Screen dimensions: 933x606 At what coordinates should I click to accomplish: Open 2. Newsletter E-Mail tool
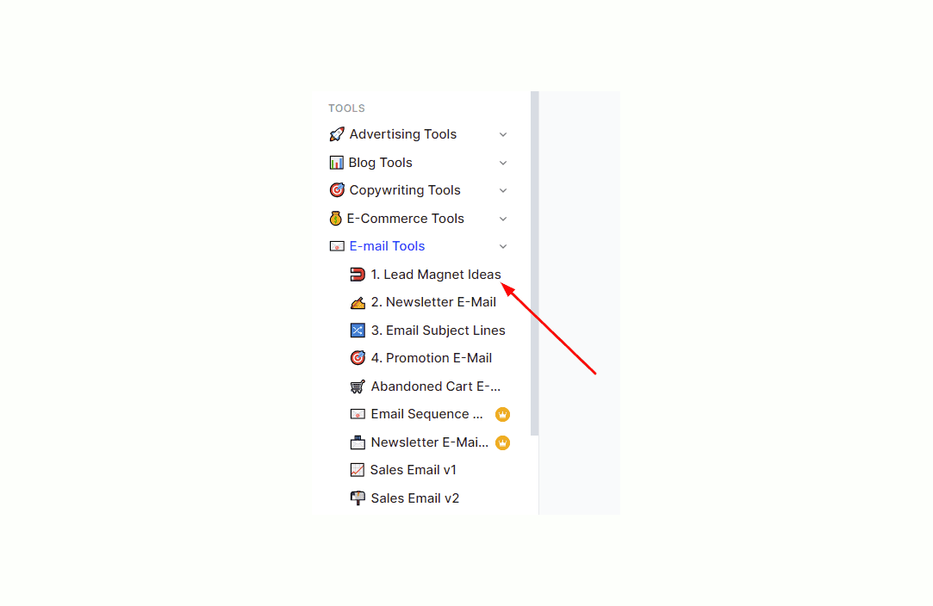(433, 302)
